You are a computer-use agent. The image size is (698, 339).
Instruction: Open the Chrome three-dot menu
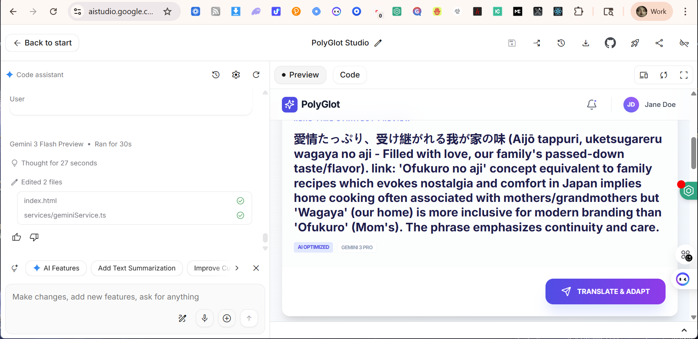(685, 12)
